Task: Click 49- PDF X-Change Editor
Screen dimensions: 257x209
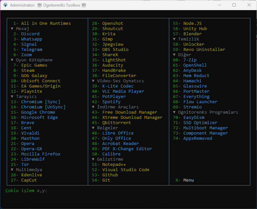Action: point(122,149)
